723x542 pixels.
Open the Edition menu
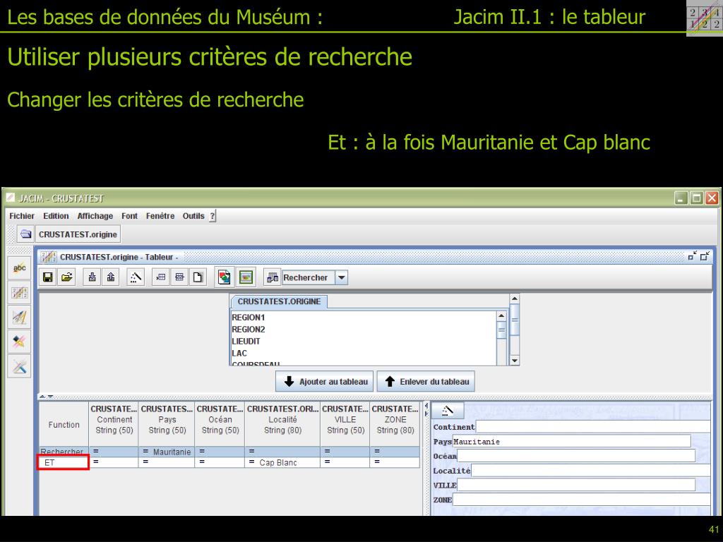tap(56, 216)
